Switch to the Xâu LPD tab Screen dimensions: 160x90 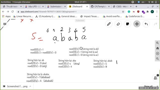tap(34, 6)
